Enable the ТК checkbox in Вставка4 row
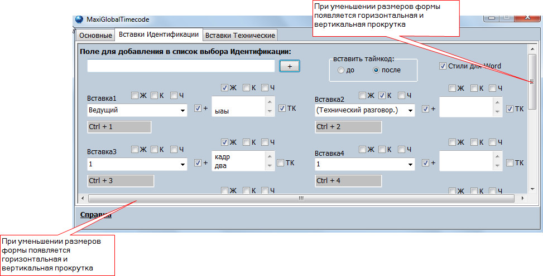The height and width of the screenshot is (276, 543). (510, 162)
